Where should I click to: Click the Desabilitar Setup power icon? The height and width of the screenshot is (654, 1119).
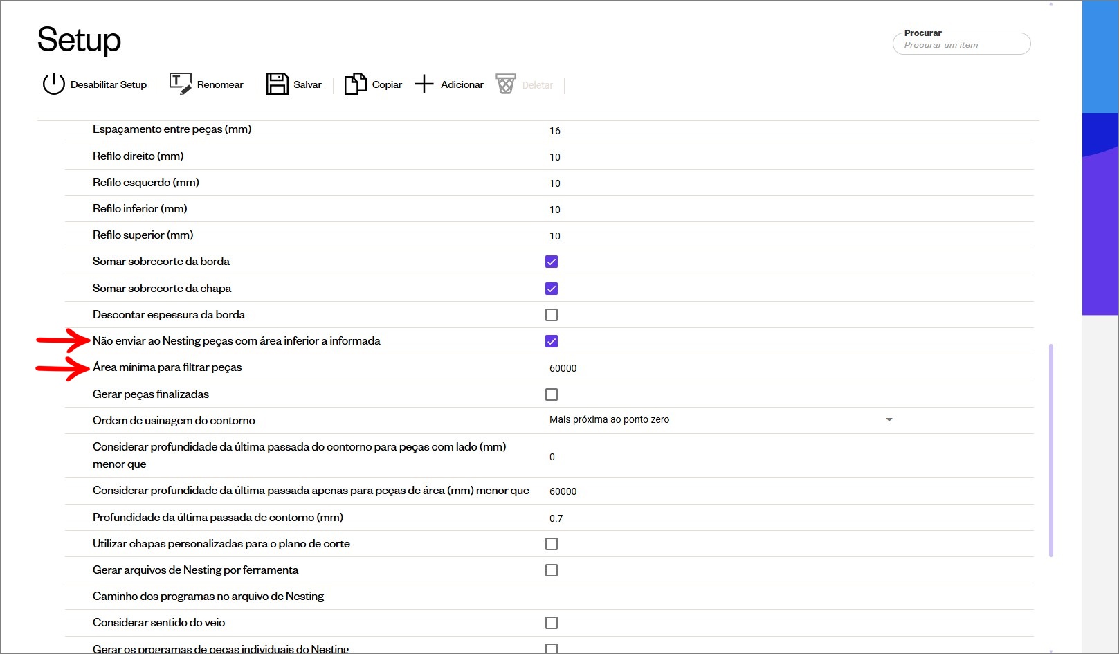(53, 84)
